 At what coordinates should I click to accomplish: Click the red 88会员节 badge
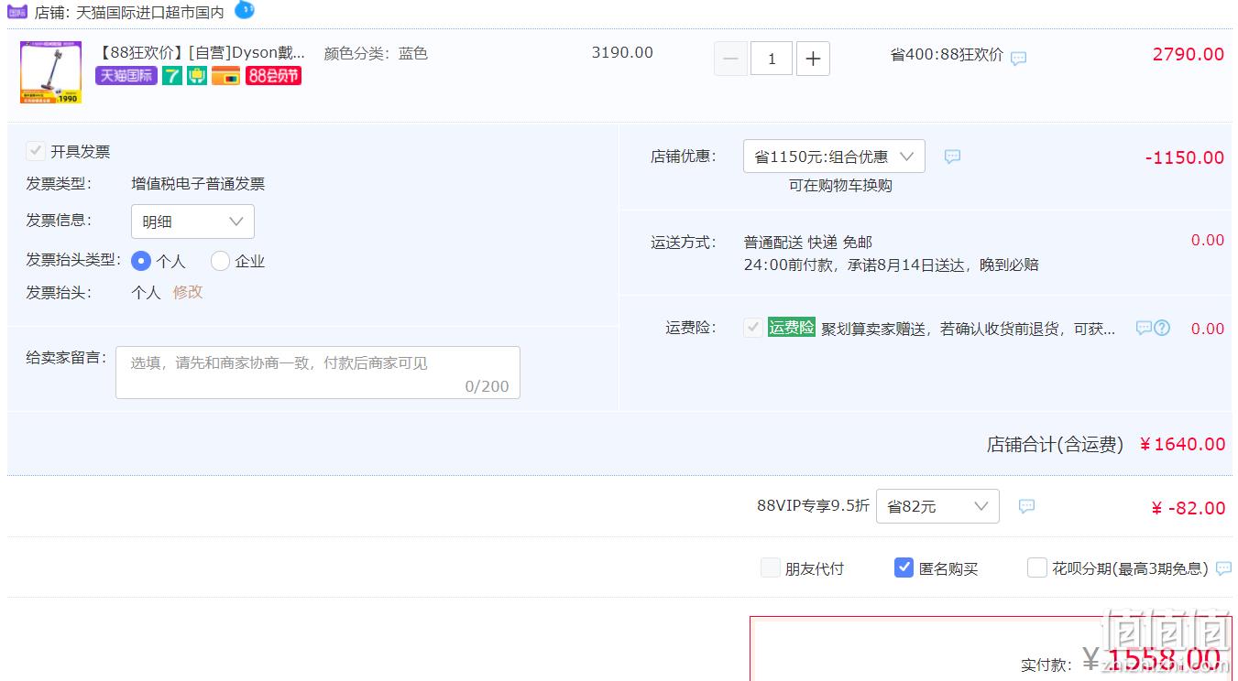[x=273, y=75]
